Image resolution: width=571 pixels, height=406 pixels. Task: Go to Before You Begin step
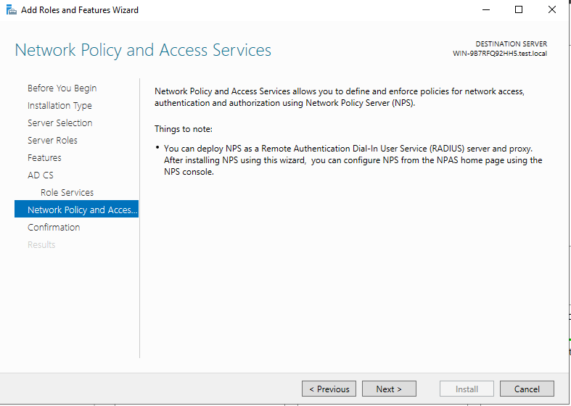coord(62,88)
